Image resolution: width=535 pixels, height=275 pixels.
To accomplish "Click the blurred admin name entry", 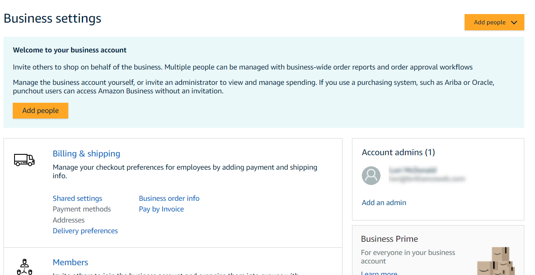I will click(413, 171).
